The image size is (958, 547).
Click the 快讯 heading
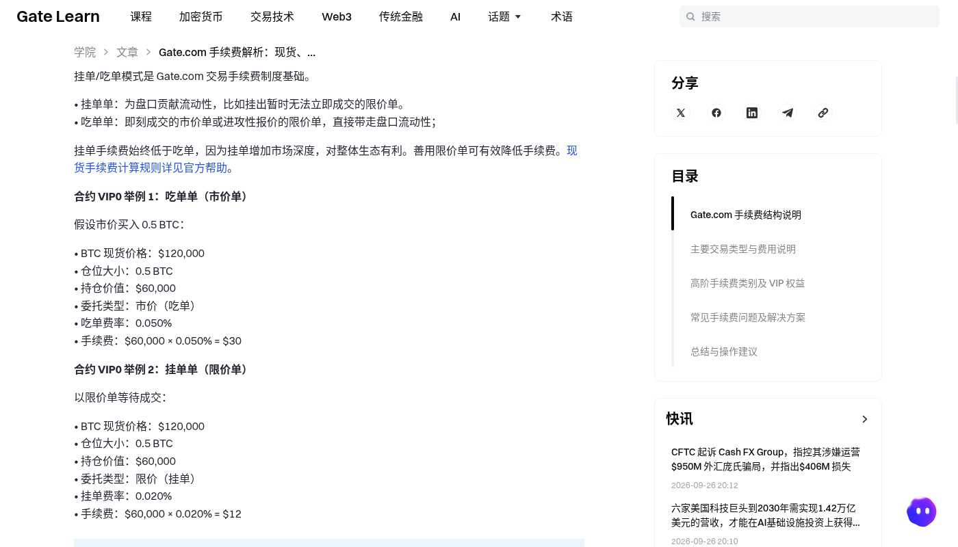pos(679,419)
